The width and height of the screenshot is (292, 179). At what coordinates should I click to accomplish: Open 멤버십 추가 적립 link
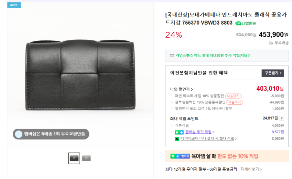tap(199, 132)
